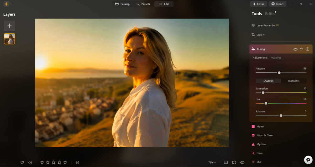
Task: Rate photo one star
Action: (42, 162)
